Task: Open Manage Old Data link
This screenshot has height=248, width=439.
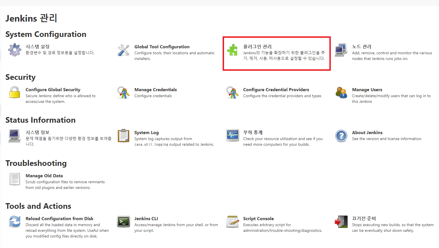Action: [44, 176]
